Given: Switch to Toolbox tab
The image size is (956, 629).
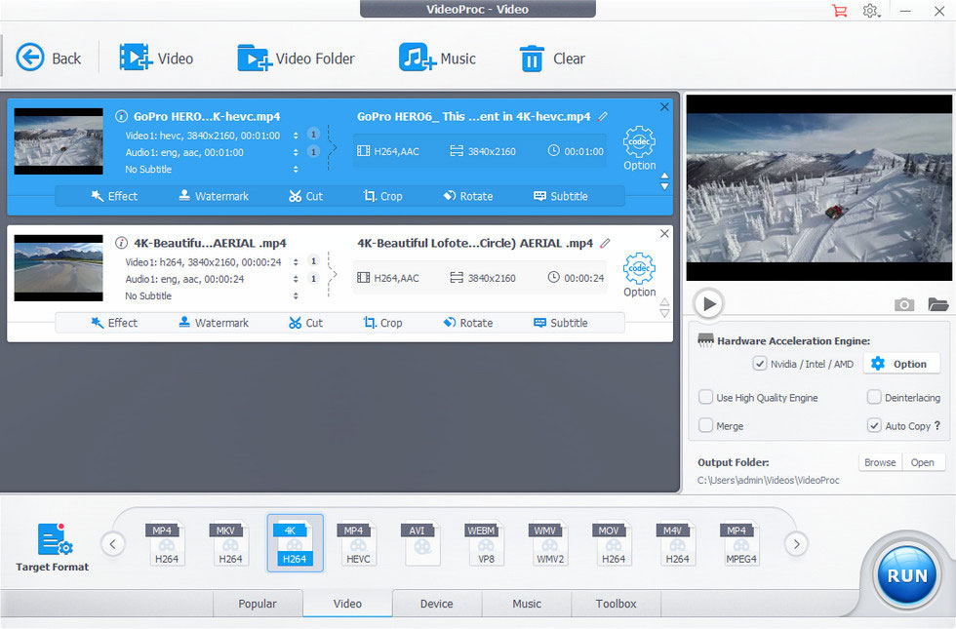Looking at the screenshot, I should 616,604.
